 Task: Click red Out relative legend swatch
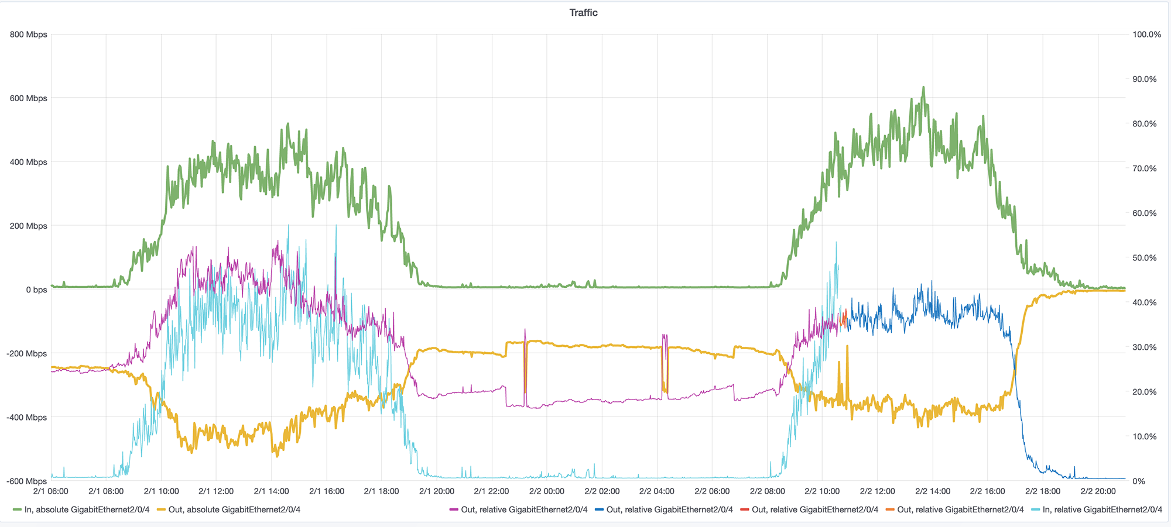(x=744, y=510)
